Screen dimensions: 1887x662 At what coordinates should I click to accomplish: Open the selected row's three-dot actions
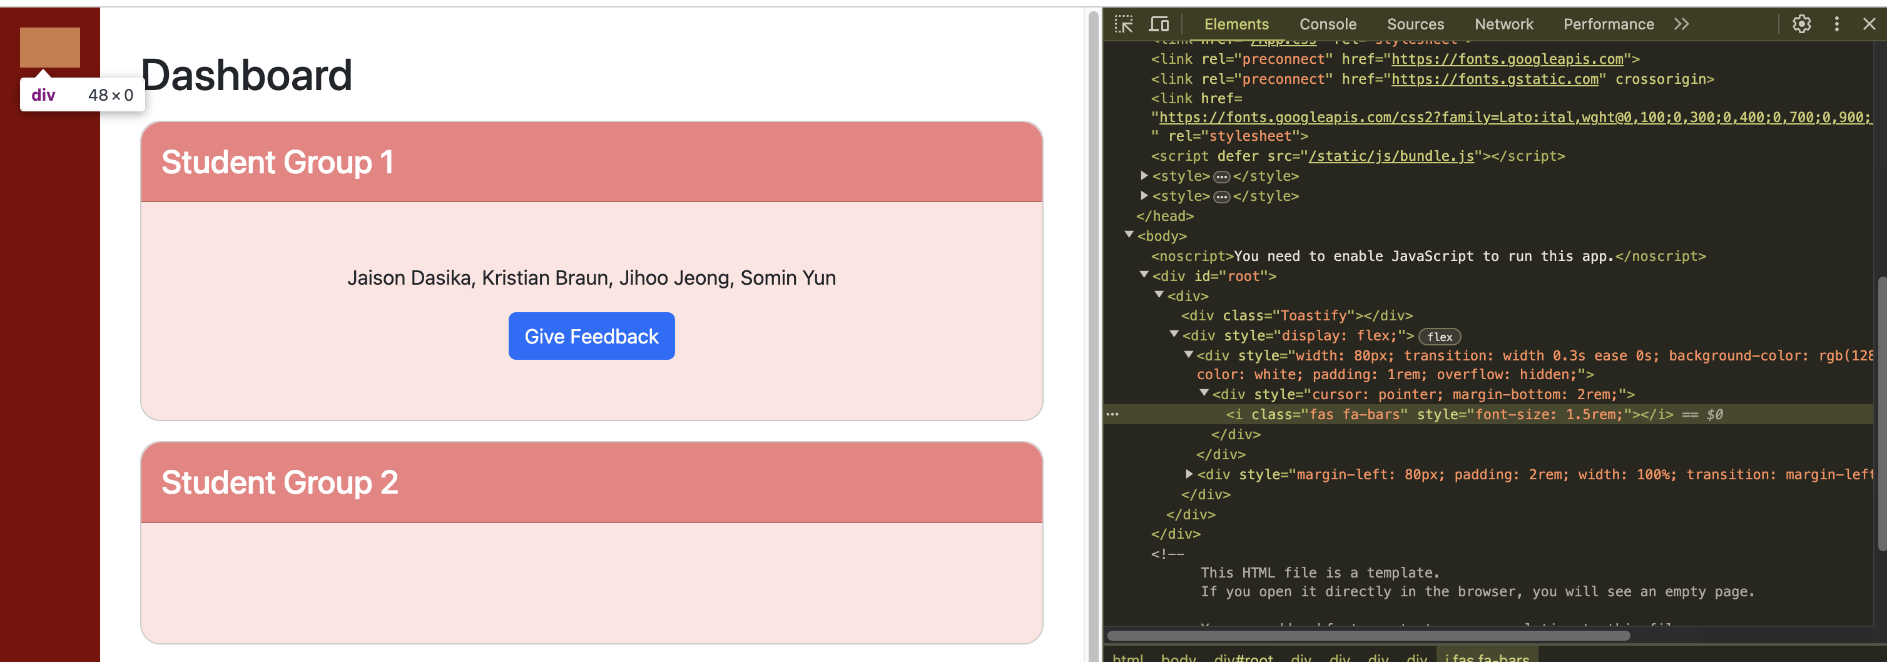[x=1112, y=414]
